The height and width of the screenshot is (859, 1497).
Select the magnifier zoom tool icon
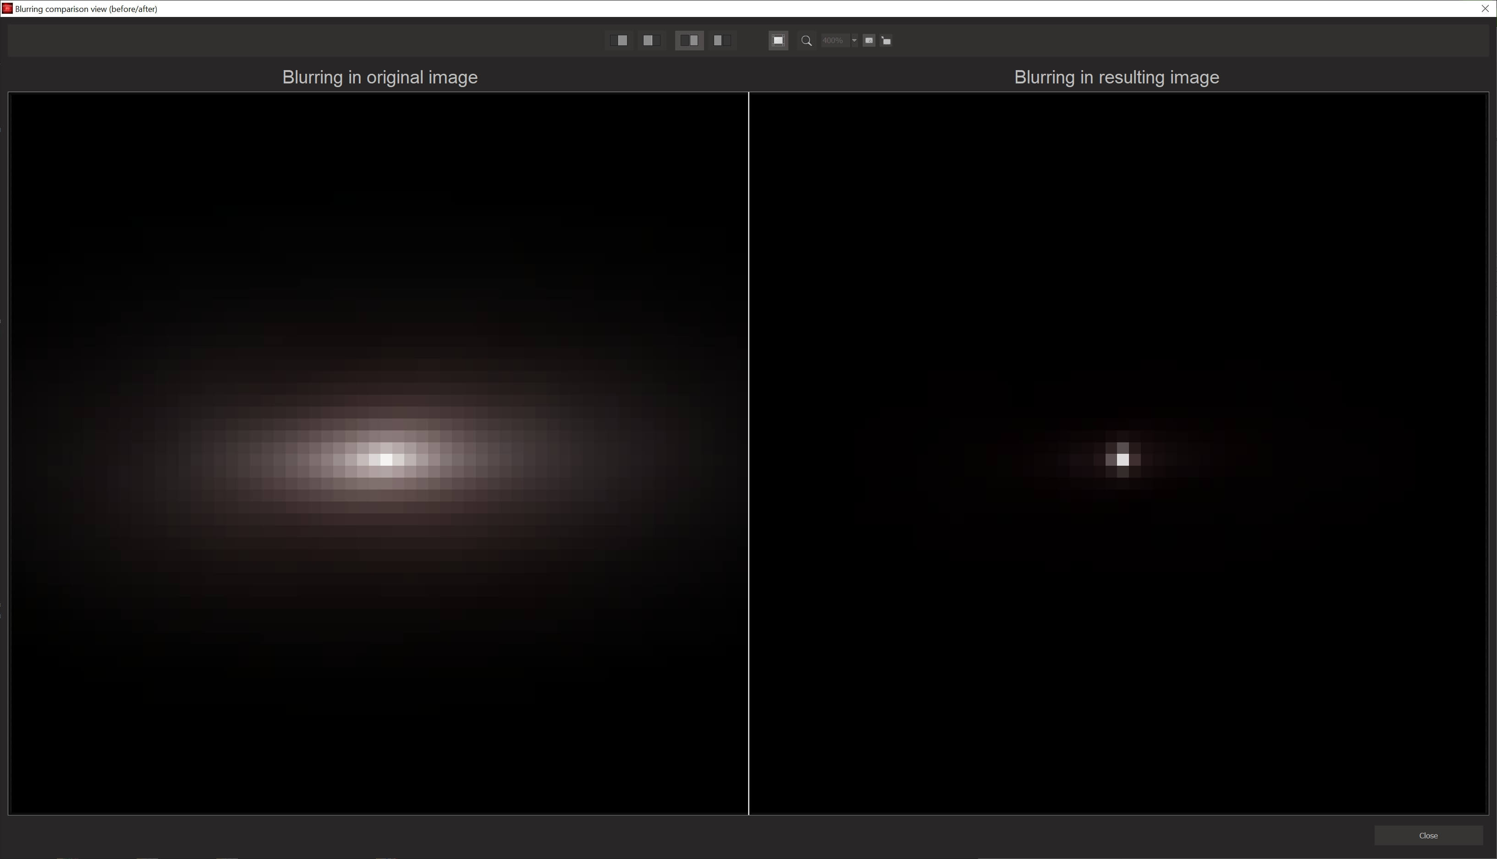coord(806,40)
